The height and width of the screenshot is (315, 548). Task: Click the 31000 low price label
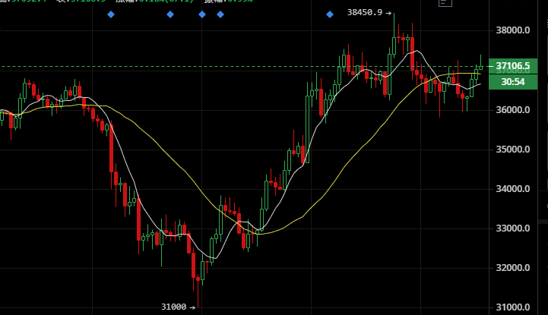pyautogui.click(x=174, y=307)
